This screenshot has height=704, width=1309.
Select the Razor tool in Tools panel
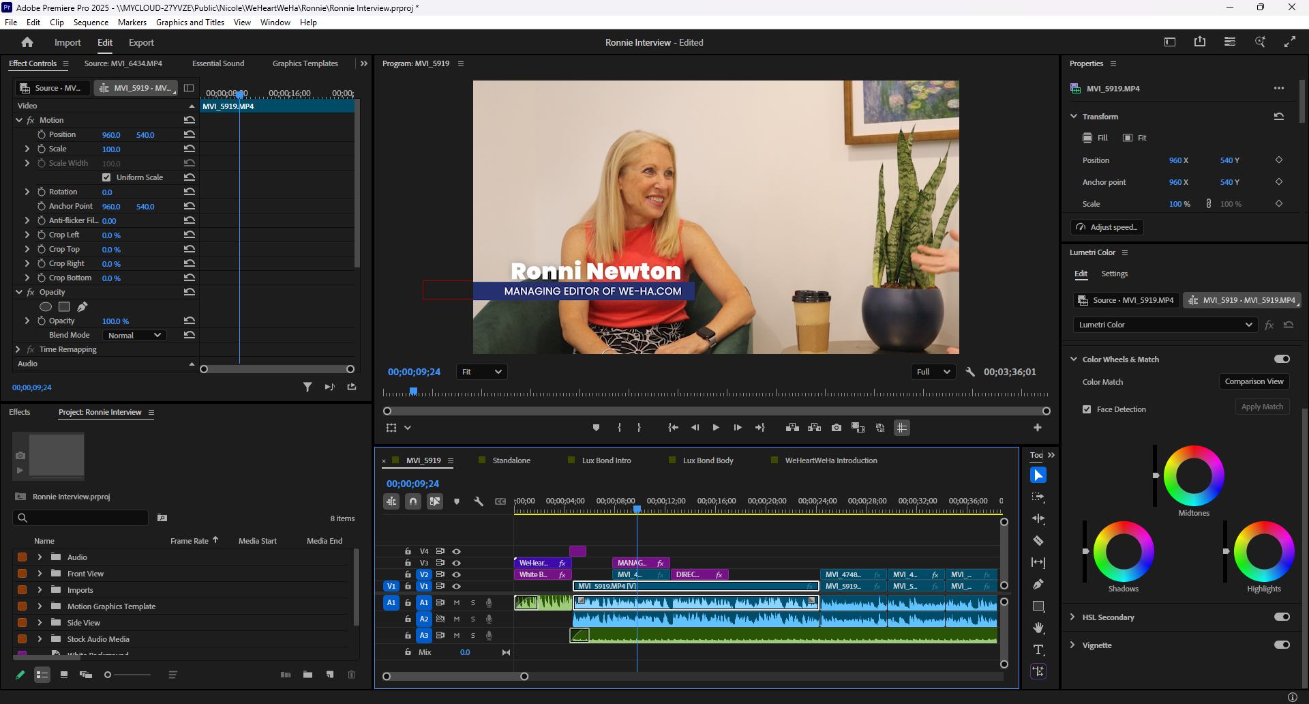(x=1038, y=541)
